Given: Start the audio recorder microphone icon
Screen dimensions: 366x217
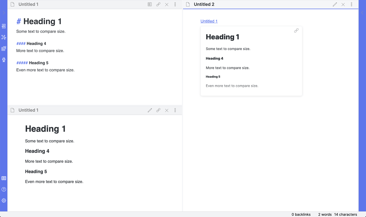Looking at the screenshot, I should (4, 60).
